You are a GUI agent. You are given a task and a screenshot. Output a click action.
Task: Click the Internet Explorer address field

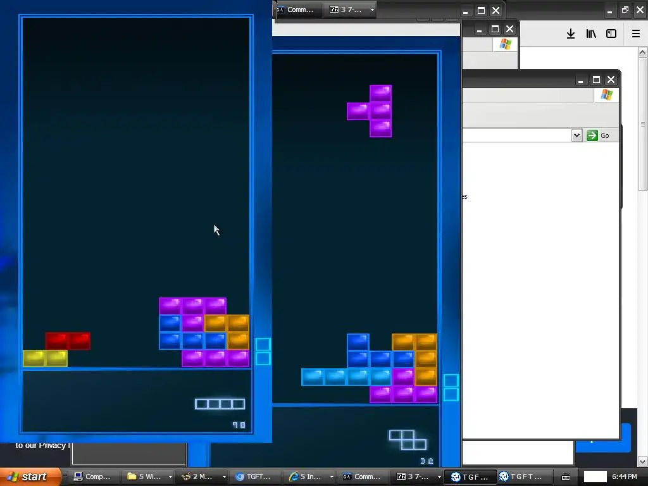[516, 135]
